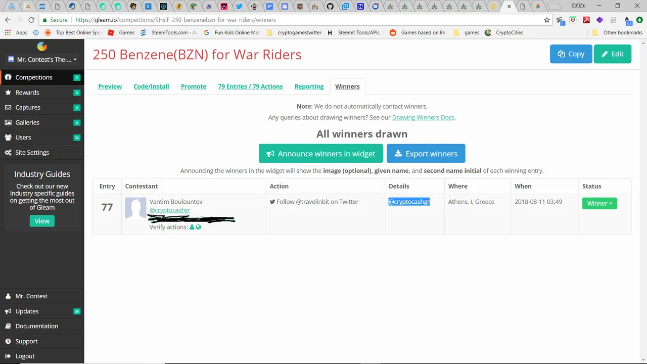This screenshot has width=647, height=364.
Task: Open the GitHub browser tab
Action: click(x=330, y=7)
